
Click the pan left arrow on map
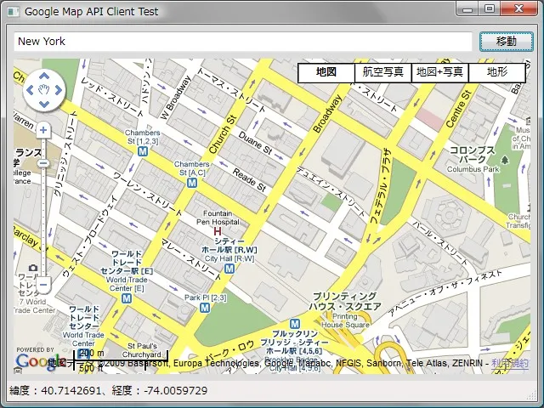tap(31, 89)
